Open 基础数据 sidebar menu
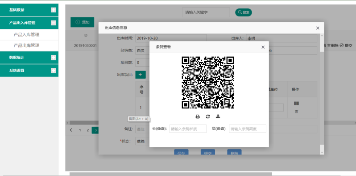The image size is (356, 176). tap(29, 10)
